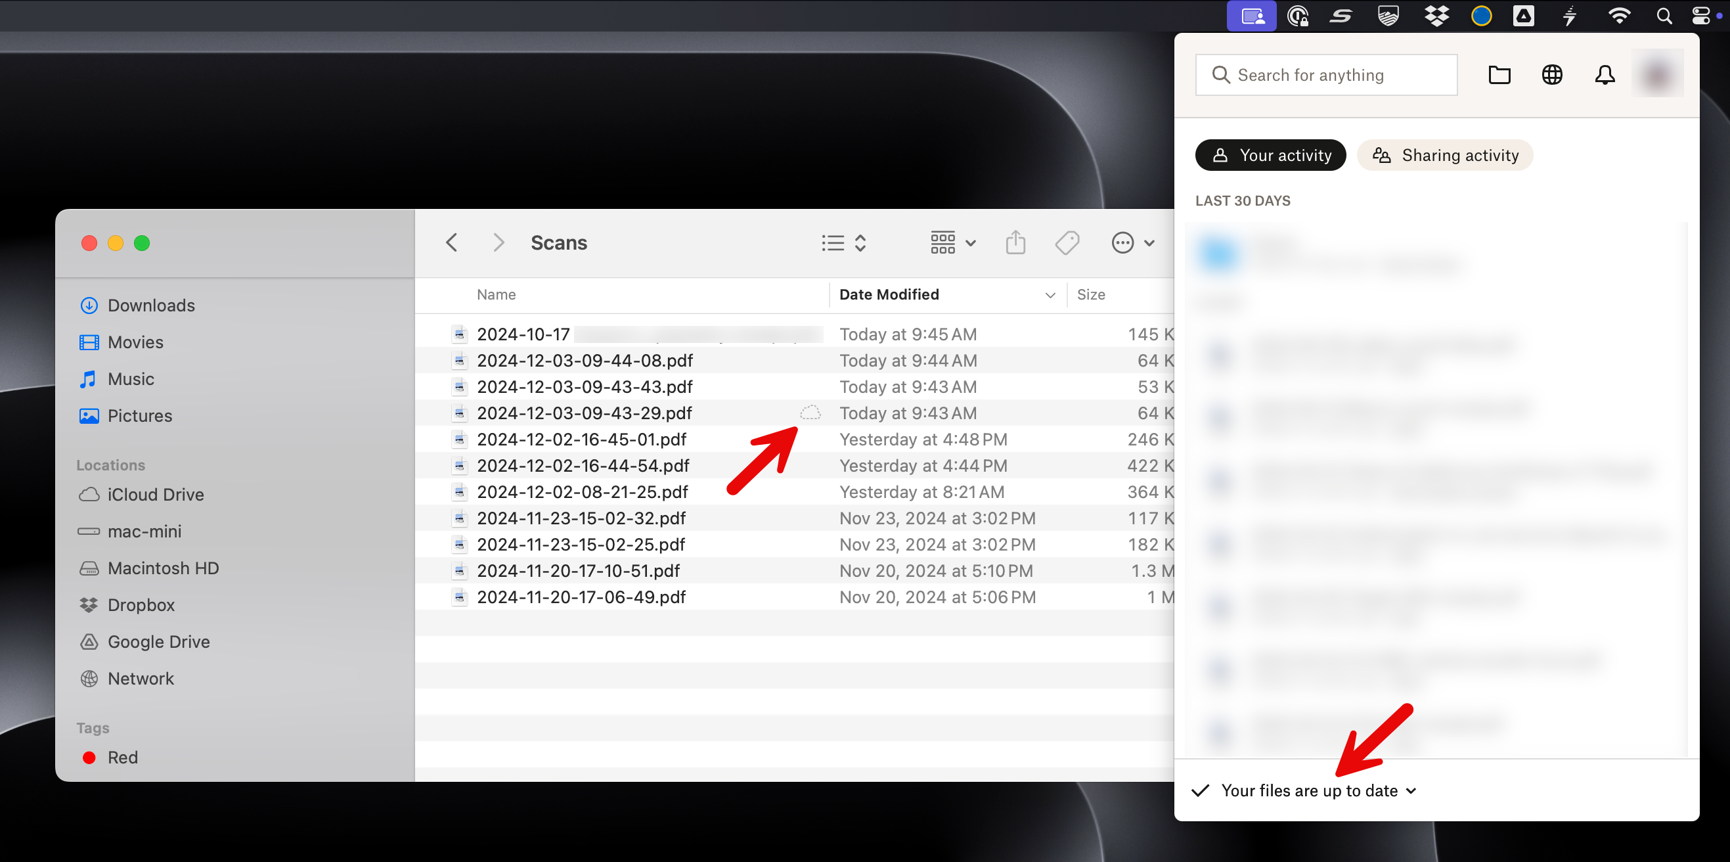This screenshot has width=1730, height=862.
Task: Switch to Your activity tab
Action: pos(1270,155)
